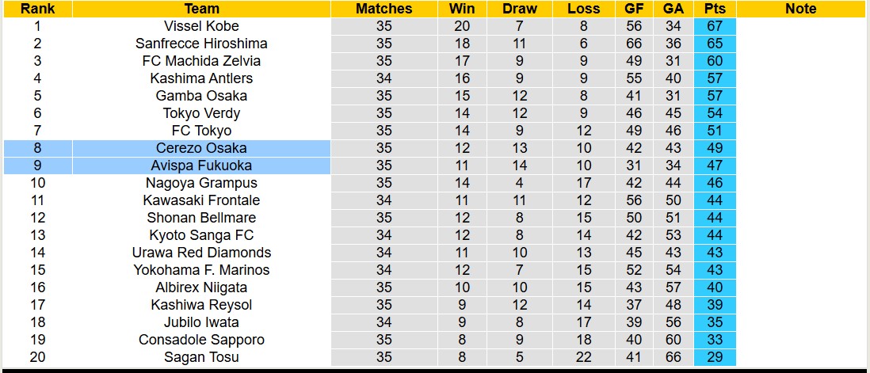Select the GF column header
This screenshot has height=373, width=870.
634,9
